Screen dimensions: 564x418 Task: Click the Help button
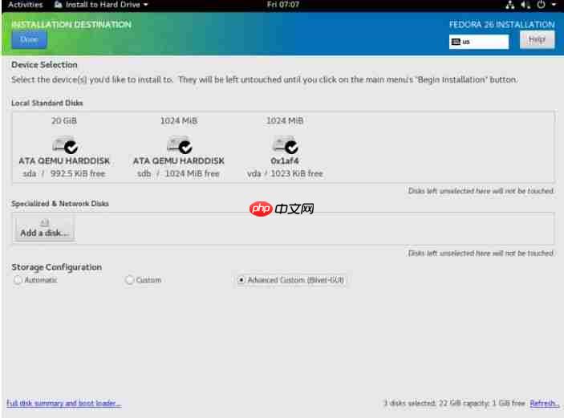pos(537,39)
